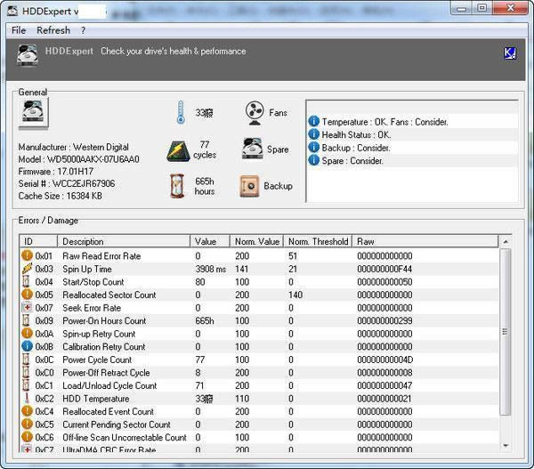
Task: Select the Power-On Hours Count description
Action: click(104, 321)
